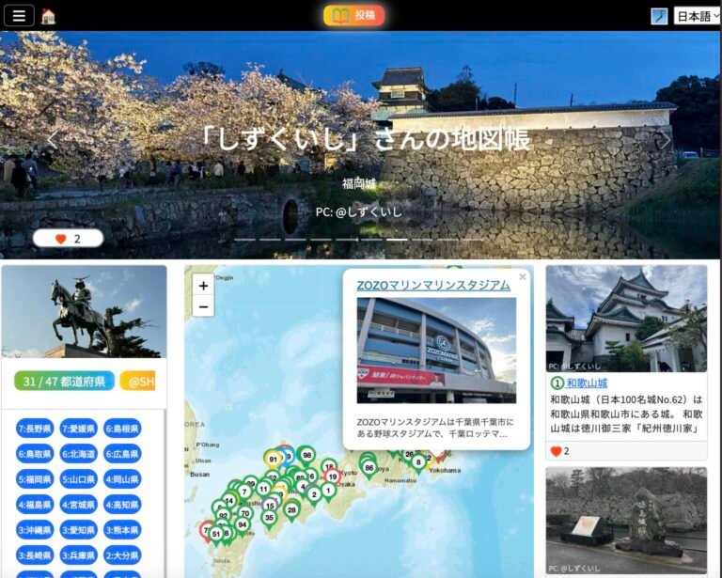Click the home house icon
This screenshot has height=578, width=722.
click(x=48, y=16)
